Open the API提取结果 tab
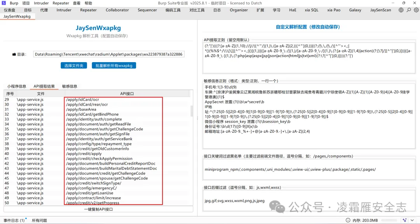 point(44,86)
